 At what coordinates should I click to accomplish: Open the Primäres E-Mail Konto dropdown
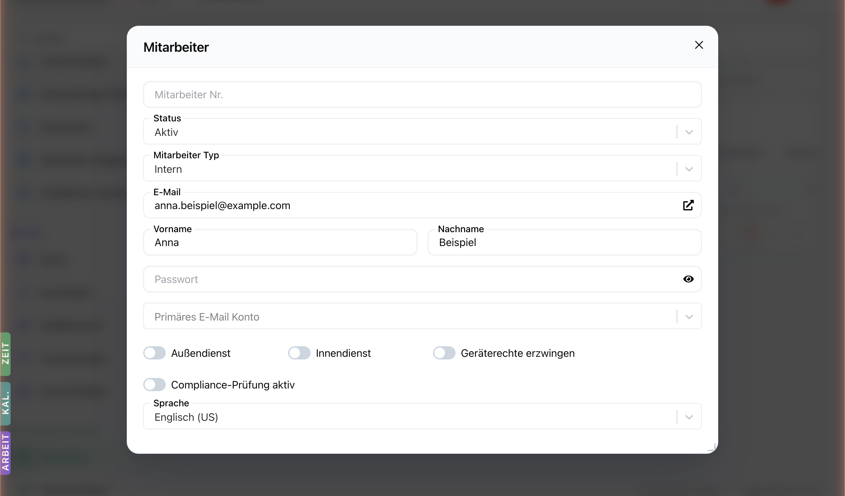pyautogui.click(x=422, y=316)
